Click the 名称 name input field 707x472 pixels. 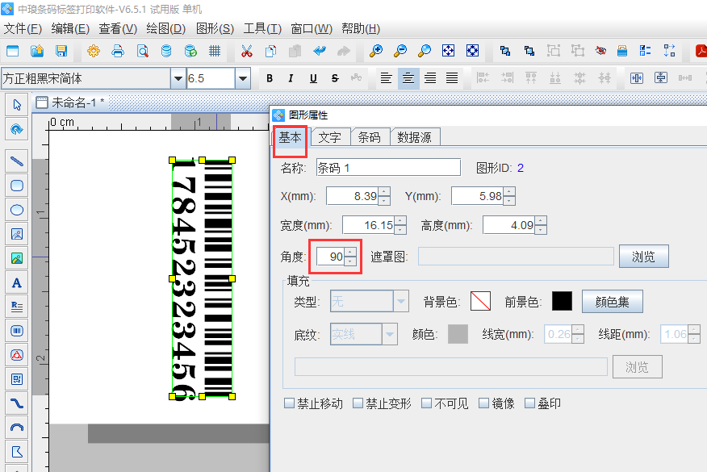pos(388,168)
